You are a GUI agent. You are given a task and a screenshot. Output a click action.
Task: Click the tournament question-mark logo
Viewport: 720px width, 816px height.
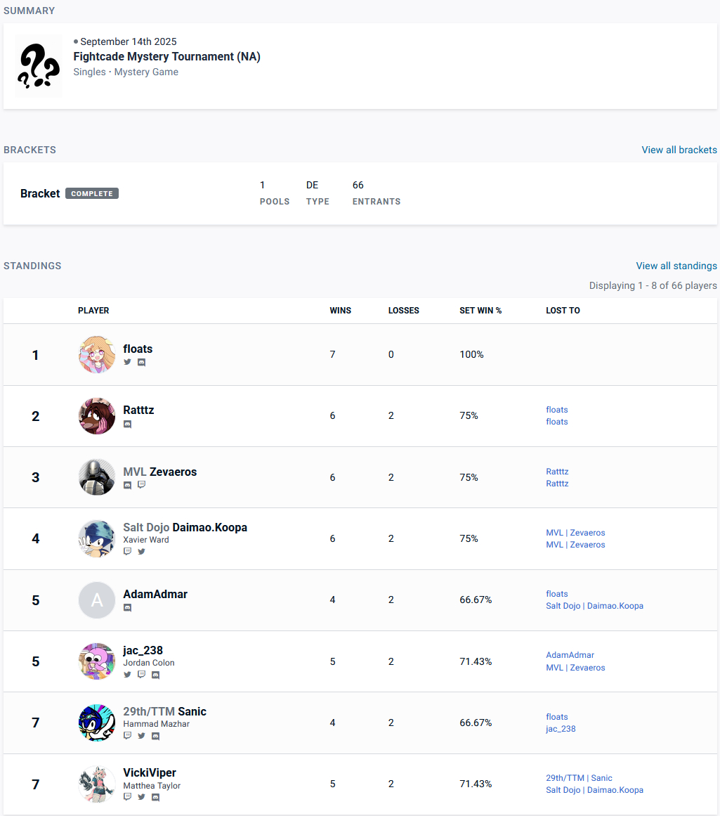coord(39,66)
